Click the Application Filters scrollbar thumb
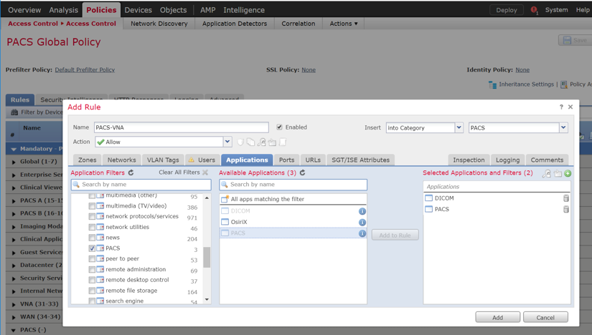This screenshot has height=335, width=592. [x=207, y=257]
